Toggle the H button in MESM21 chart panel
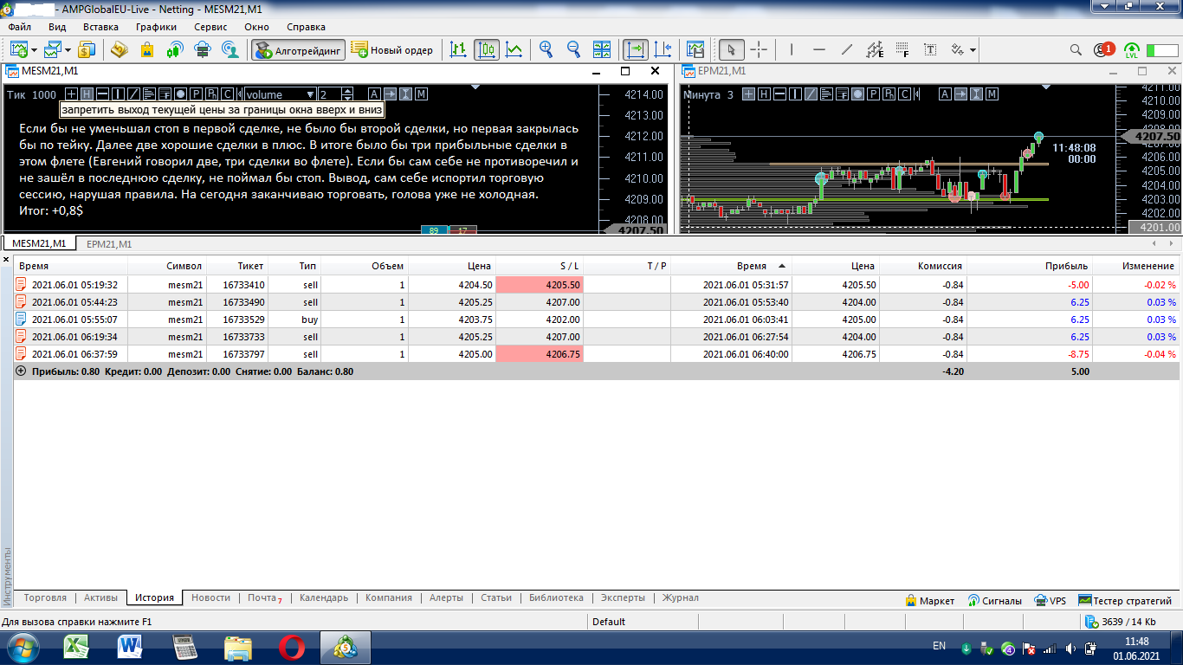The height and width of the screenshot is (665, 1183). click(87, 94)
